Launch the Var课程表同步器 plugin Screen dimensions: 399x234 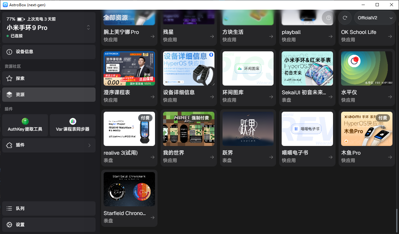pyautogui.click(x=73, y=125)
